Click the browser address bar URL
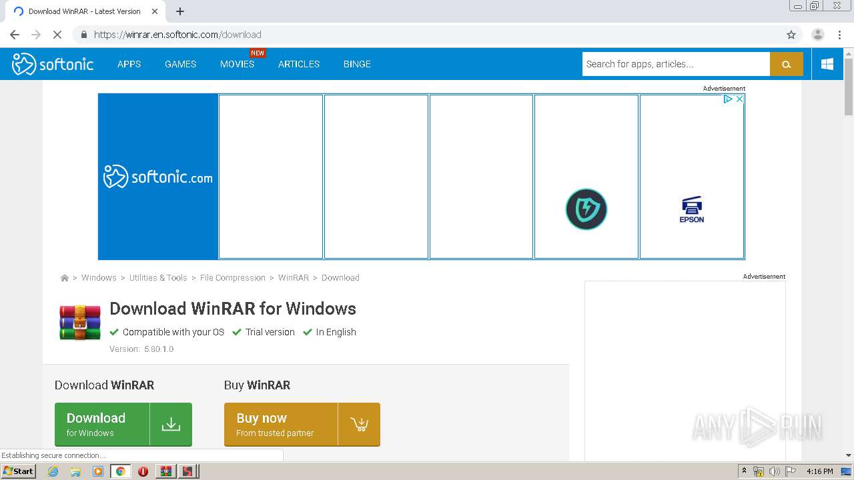This screenshot has height=480, width=854. tap(177, 35)
